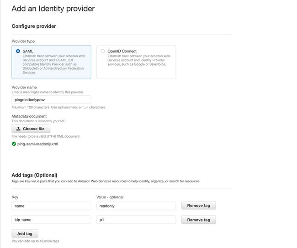Click the Configure provider heading
The image size is (297, 248).
pos(34,26)
